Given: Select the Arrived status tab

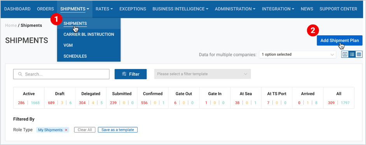Looking at the screenshot, I should [x=308, y=98].
